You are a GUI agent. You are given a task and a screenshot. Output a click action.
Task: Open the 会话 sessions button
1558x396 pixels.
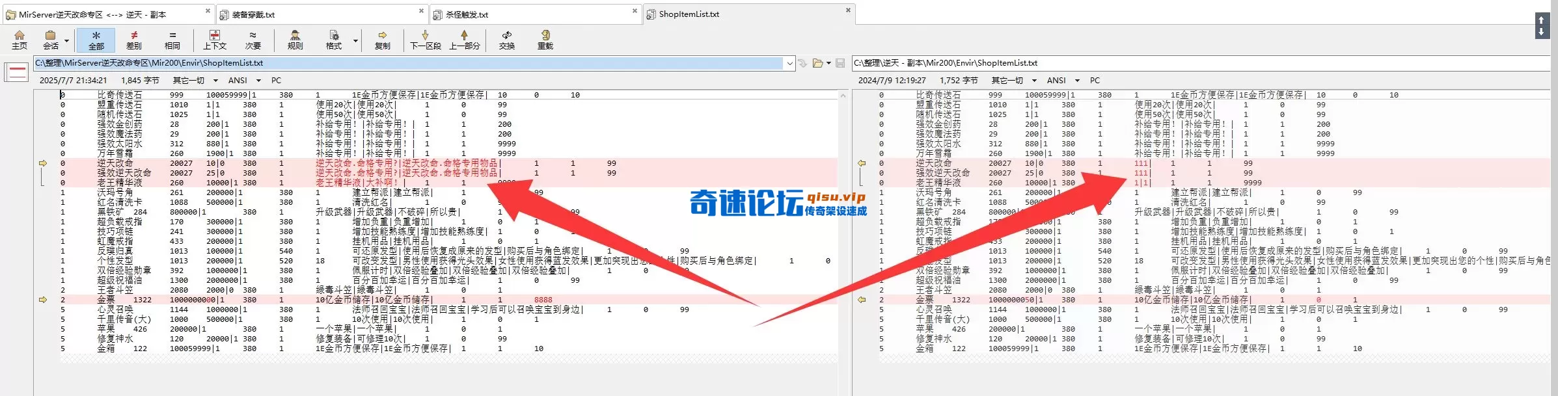[x=51, y=40]
